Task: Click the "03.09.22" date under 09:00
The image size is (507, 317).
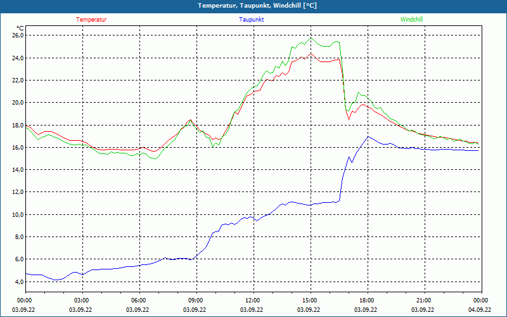Action: tap(195, 309)
